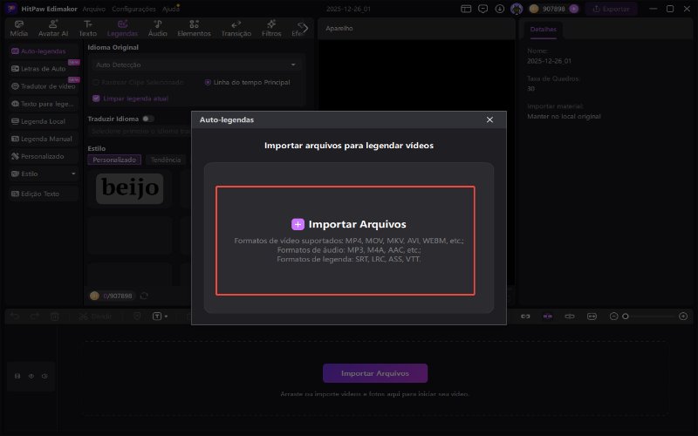Open the Arquivo menu

[94, 9]
